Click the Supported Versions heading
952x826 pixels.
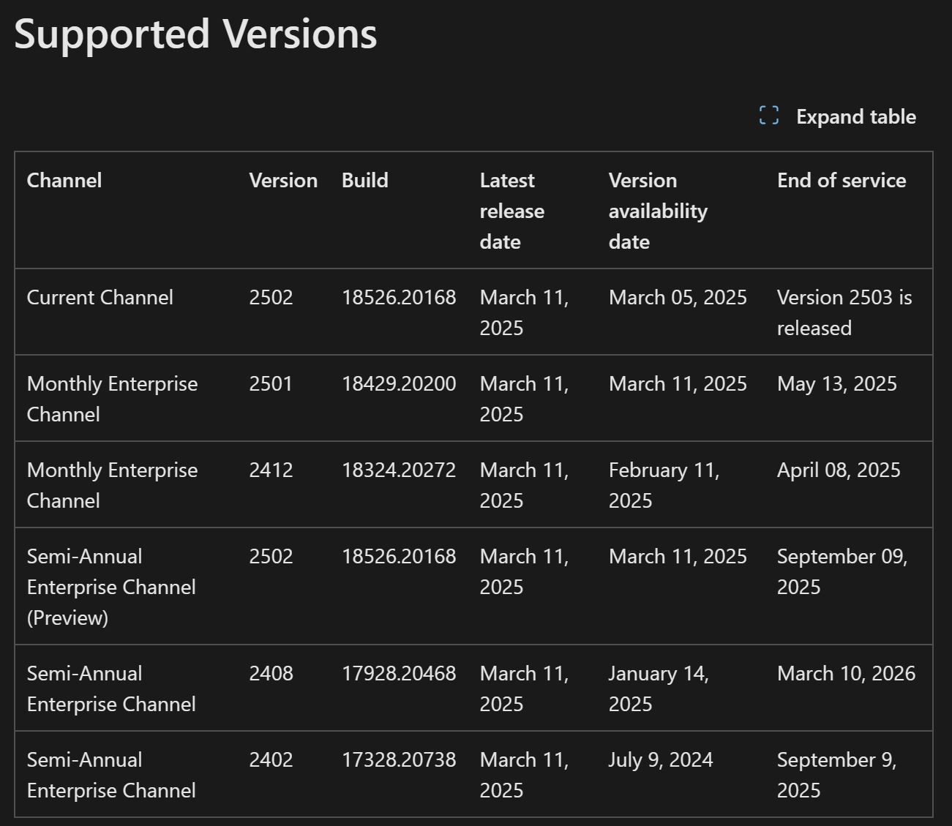point(195,34)
